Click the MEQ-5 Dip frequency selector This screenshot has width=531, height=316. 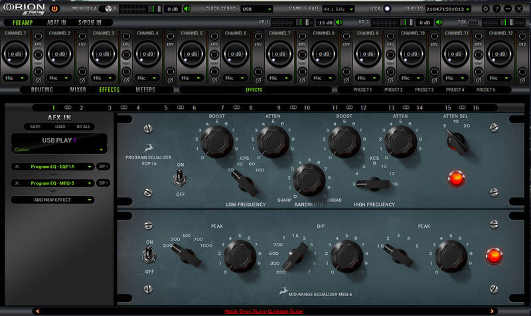(x=295, y=256)
